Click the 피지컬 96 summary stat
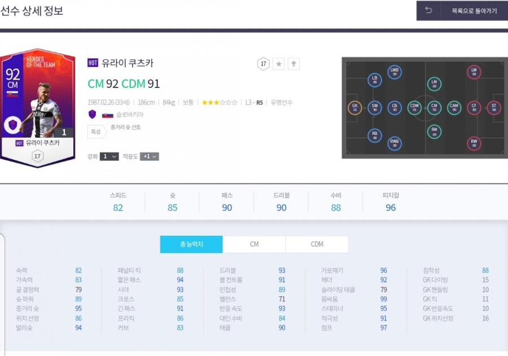This screenshot has height=356, width=508. pos(391,202)
